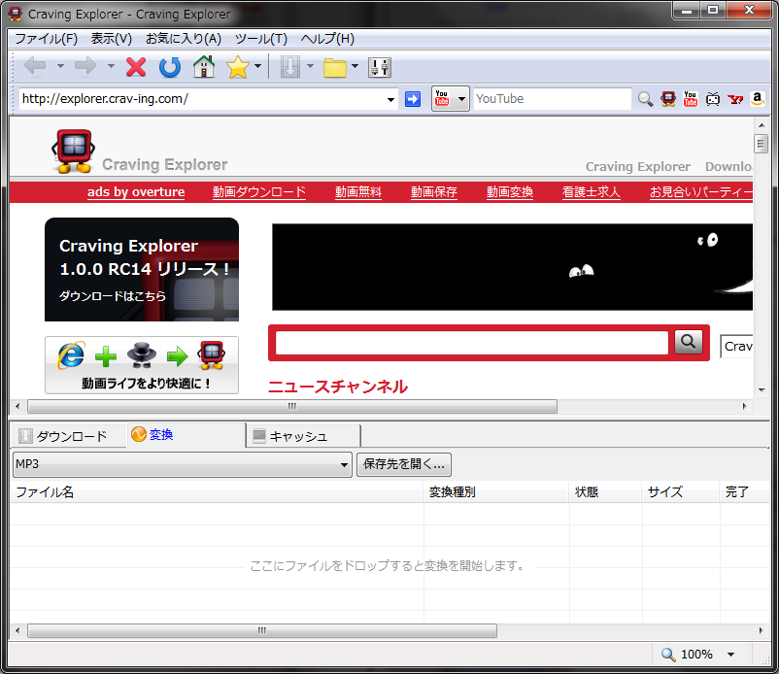Open Craving Explorer site shortcut icon
The width and height of the screenshot is (779, 674).
coord(668,99)
